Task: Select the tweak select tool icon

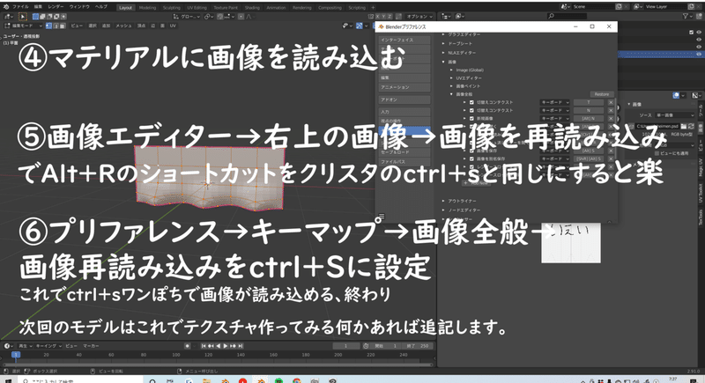Action: pos(23,17)
